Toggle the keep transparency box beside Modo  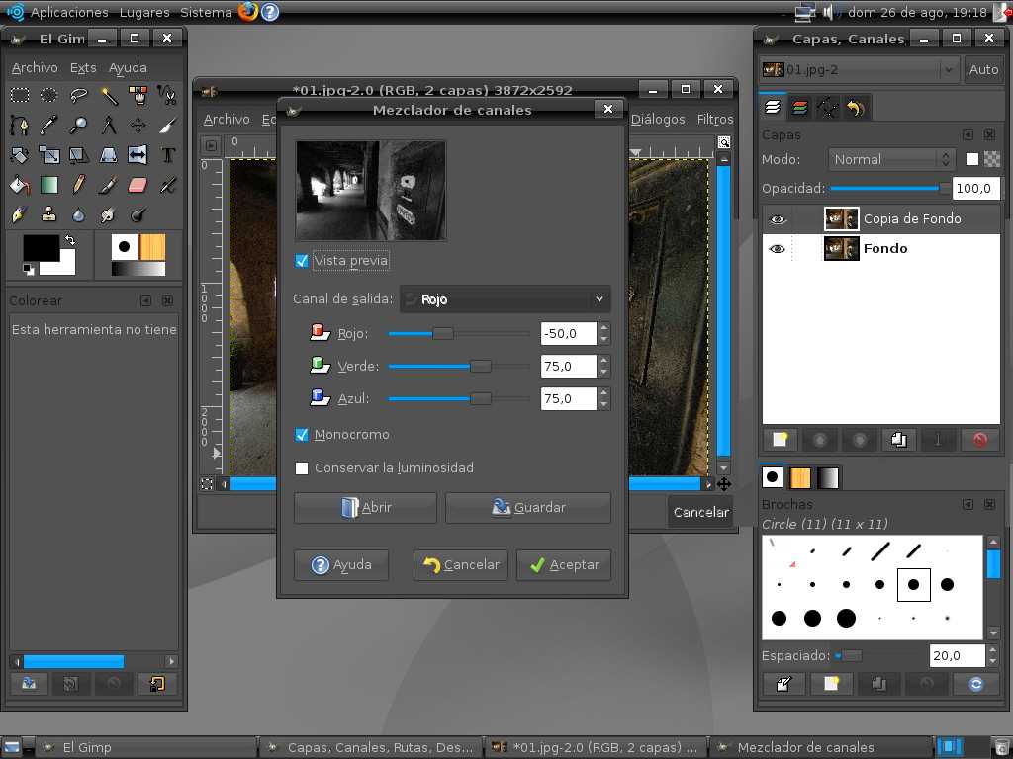(x=971, y=159)
